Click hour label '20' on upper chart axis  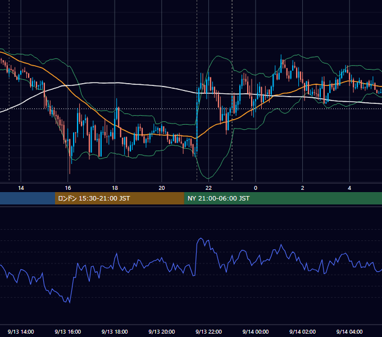pyautogui.click(x=162, y=188)
